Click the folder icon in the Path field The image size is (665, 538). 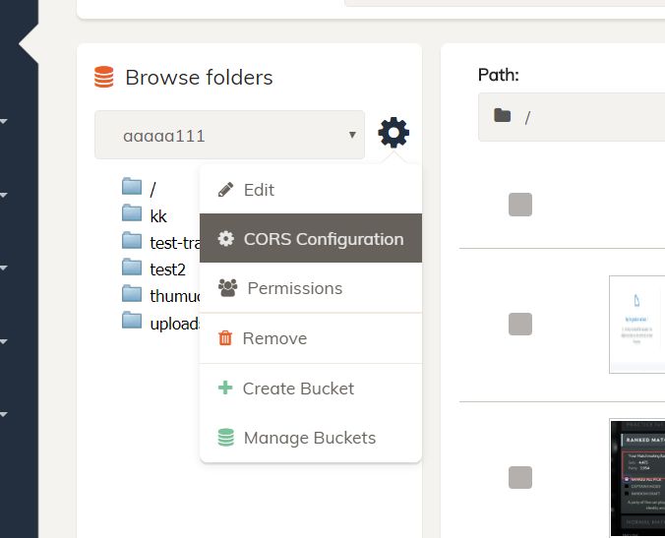[503, 116]
